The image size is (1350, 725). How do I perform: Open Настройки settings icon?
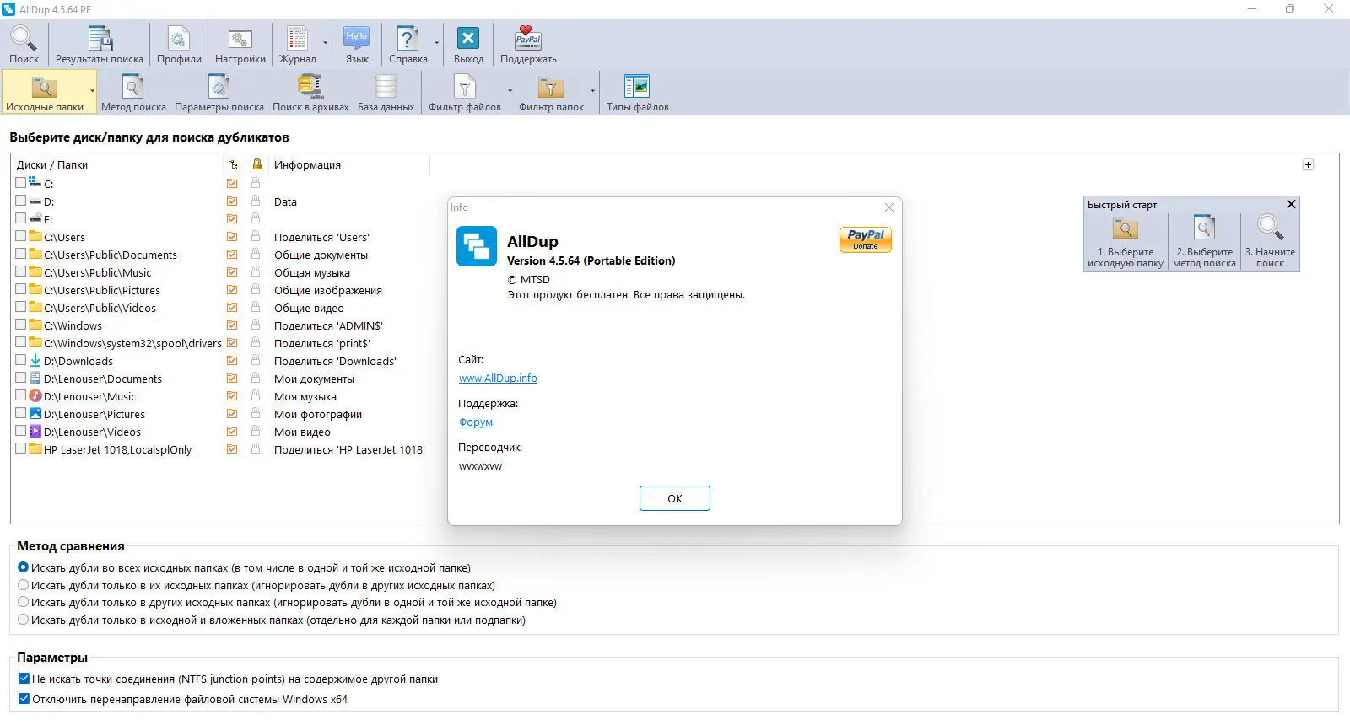click(x=240, y=45)
